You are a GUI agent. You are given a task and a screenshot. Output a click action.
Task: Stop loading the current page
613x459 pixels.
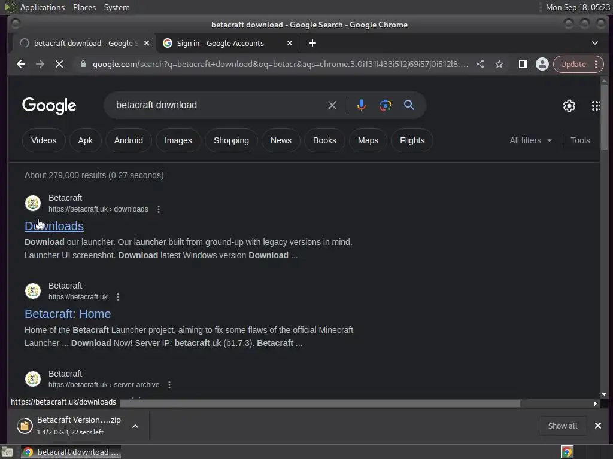(59, 64)
